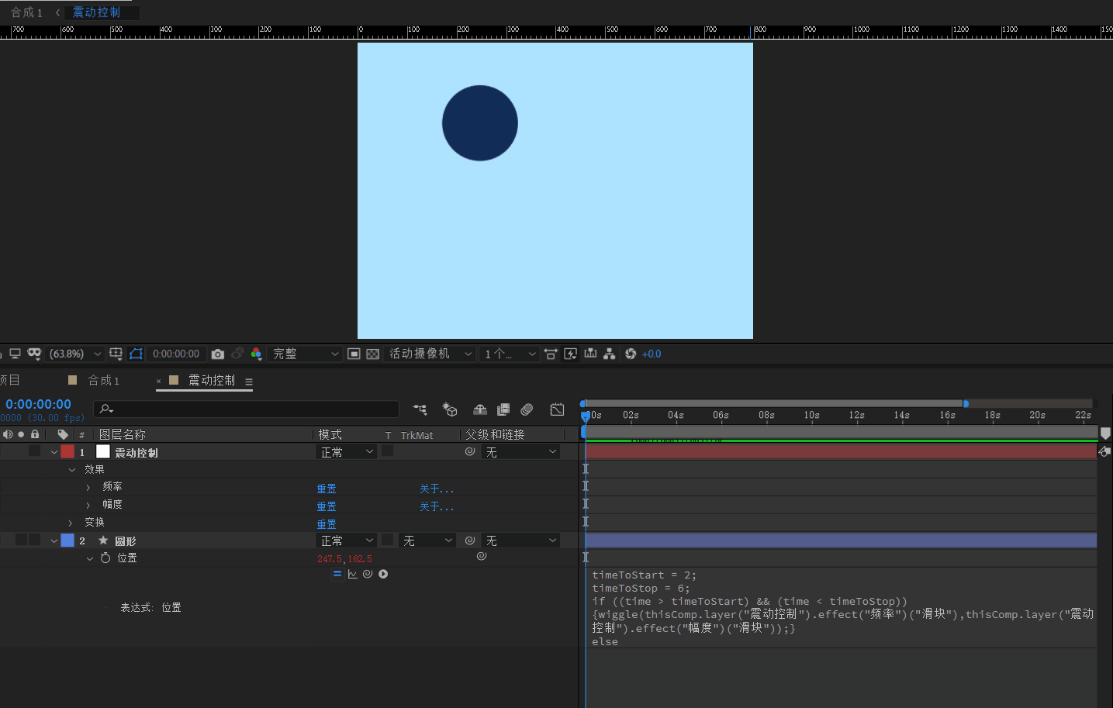Screen dimensions: 1113x708
Task: Open the grid and guide options icon
Action: point(116,354)
